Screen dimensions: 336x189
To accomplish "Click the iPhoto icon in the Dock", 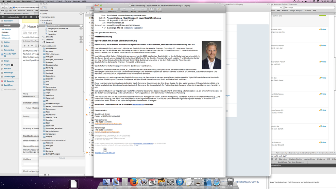I will [x=161, y=182].
